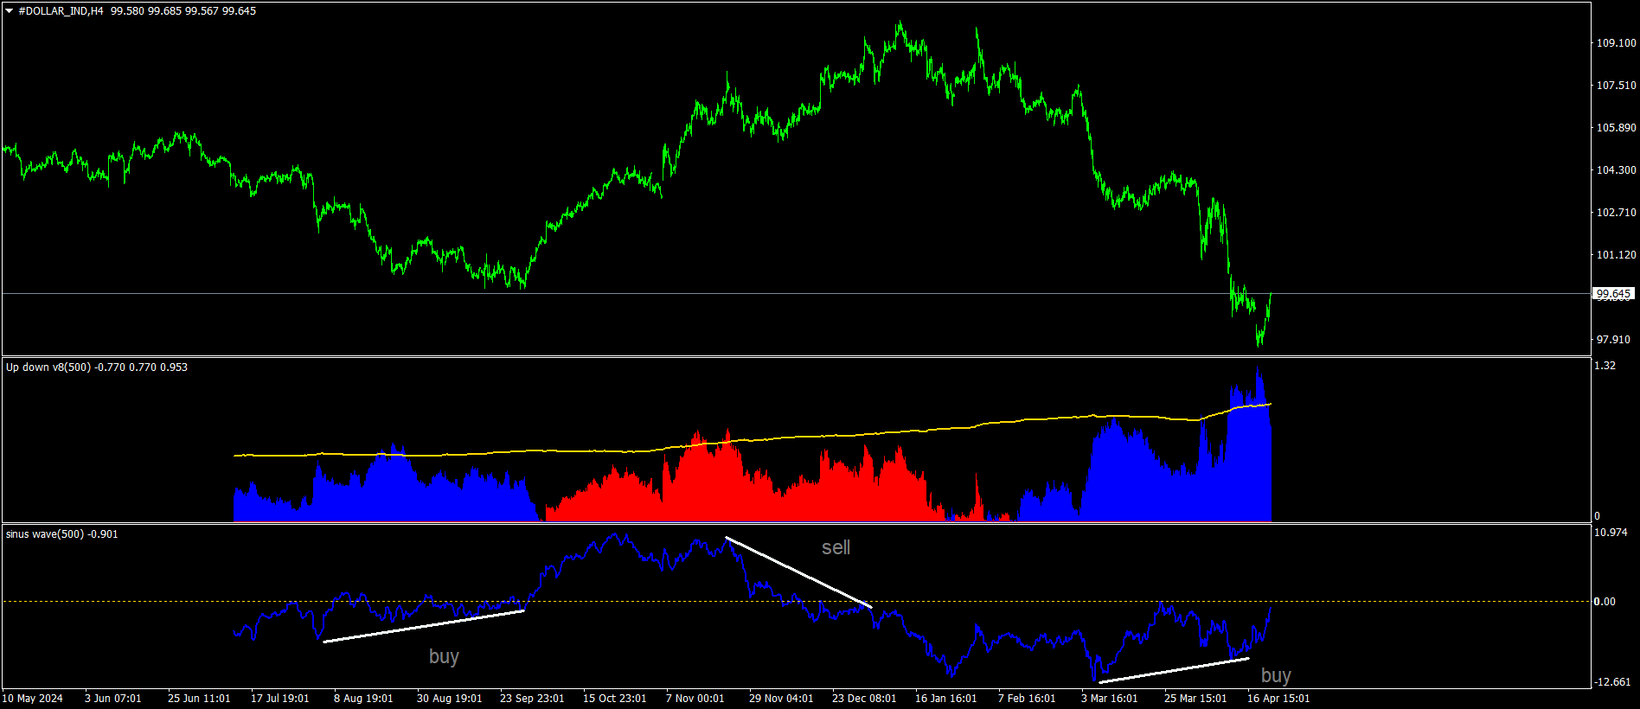The height and width of the screenshot is (709, 1640).
Task: Select the left "buy" text label
Action: [444, 656]
